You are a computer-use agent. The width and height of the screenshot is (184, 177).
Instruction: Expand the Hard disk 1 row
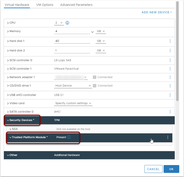click(8, 41)
